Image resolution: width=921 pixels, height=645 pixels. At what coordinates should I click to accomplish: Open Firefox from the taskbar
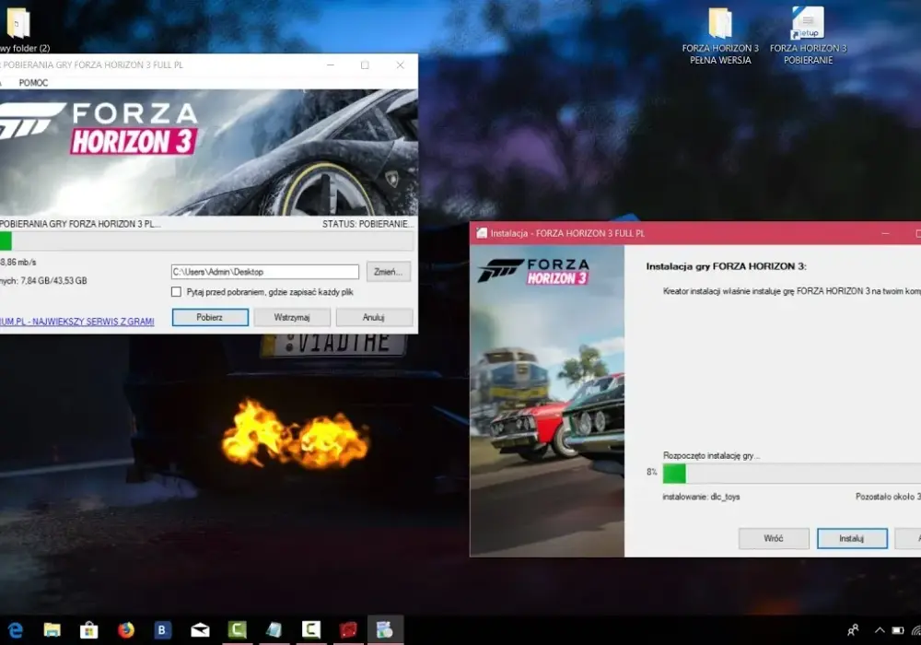point(125,630)
